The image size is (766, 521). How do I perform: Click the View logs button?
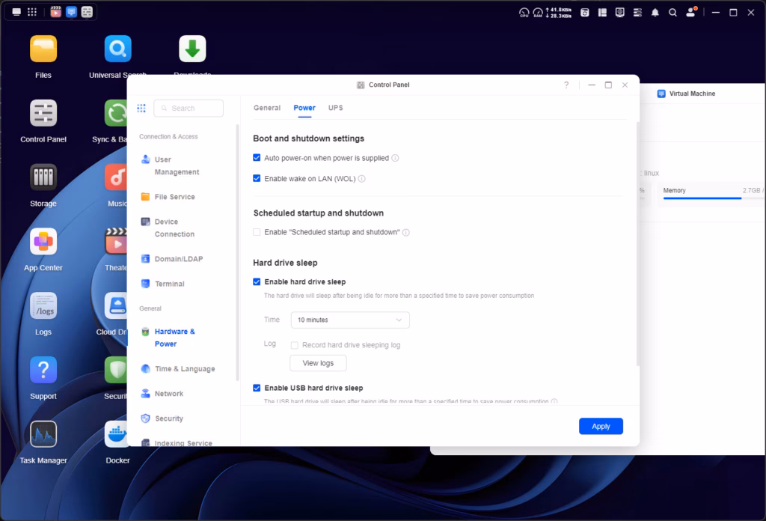point(318,363)
